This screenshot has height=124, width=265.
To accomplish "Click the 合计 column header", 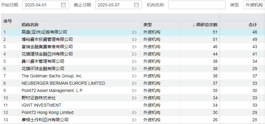I will coord(253,25).
